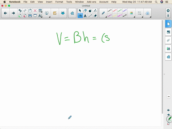Select the Text tool letter A
This screenshot has height=129, width=172.
tap(85, 16)
